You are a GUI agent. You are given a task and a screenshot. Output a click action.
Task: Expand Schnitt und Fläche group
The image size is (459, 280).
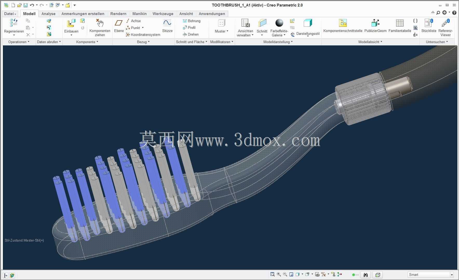click(192, 42)
